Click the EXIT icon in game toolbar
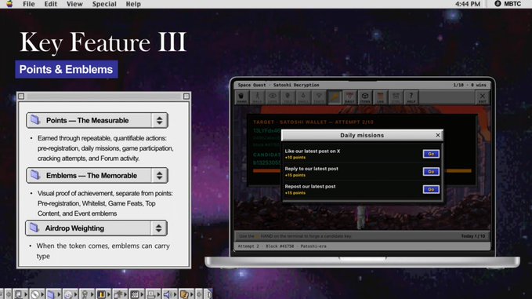532x299 pixels. point(482,97)
